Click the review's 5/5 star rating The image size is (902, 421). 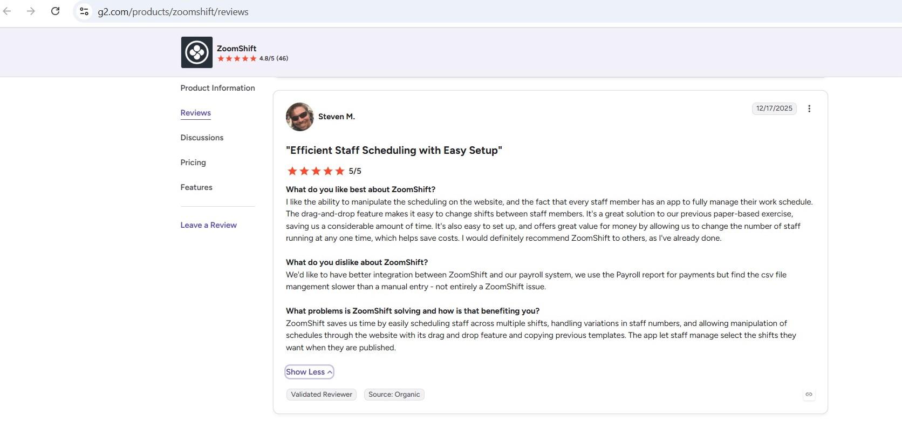pyautogui.click(x=324, y=171)
